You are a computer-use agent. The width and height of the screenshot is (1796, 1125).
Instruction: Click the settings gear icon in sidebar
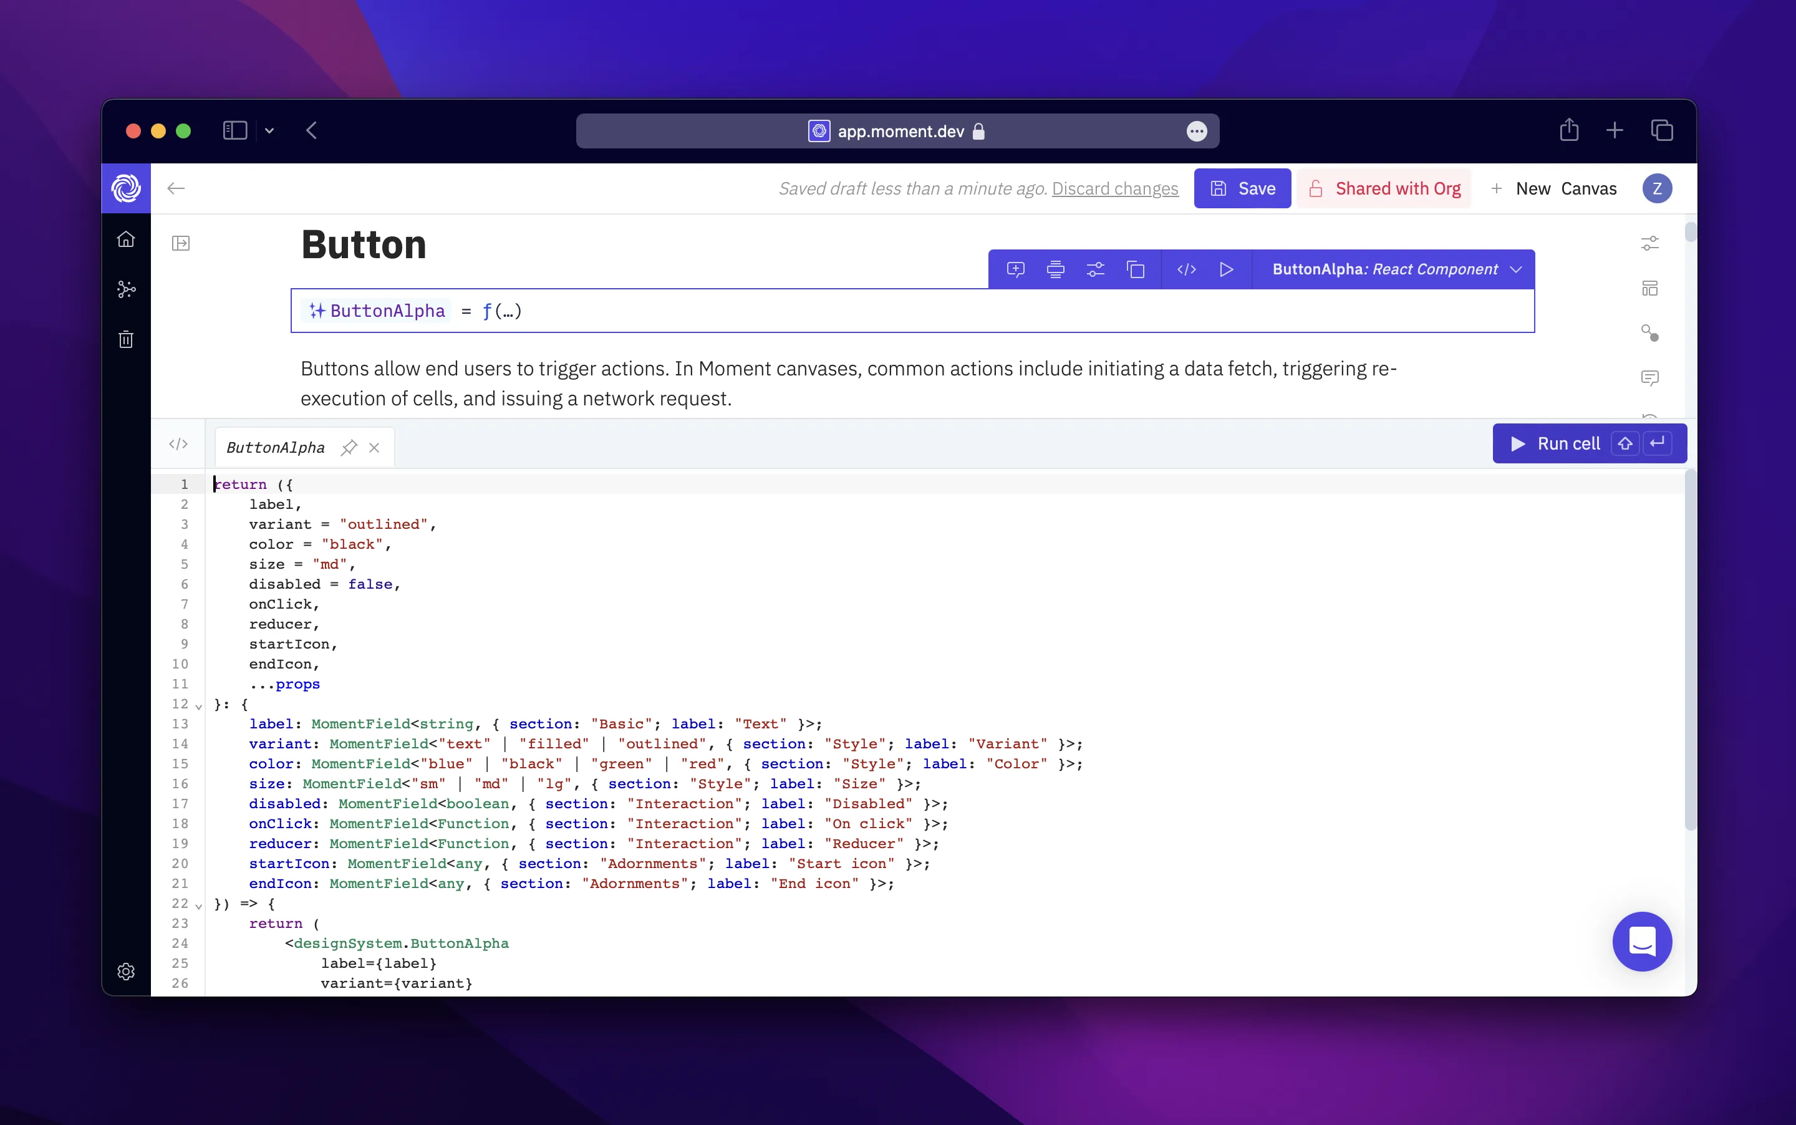(x=126, y=971)
